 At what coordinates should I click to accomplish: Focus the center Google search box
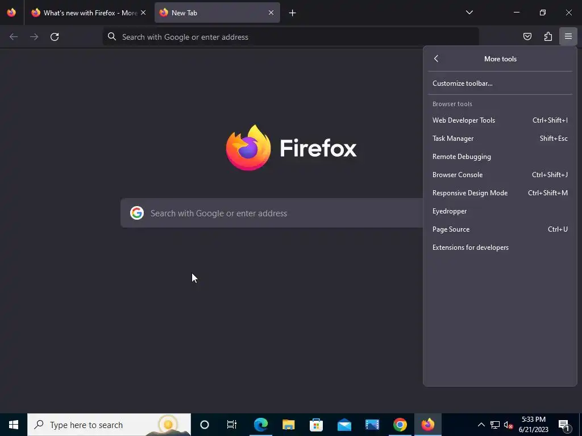coord(272,213)
